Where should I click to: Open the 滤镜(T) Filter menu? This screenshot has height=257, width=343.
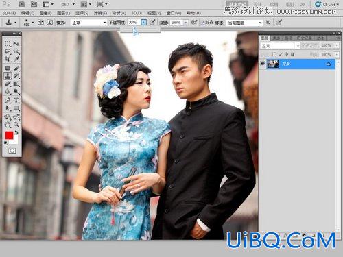[x=100, y=13]
